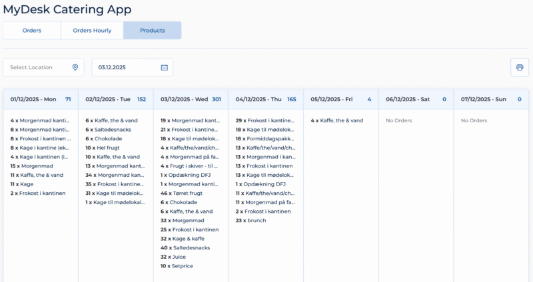Screen dimensions: 533x282
Task: Click '10 x Setprice' on Wednesday
Action: (x=177, y=267)
